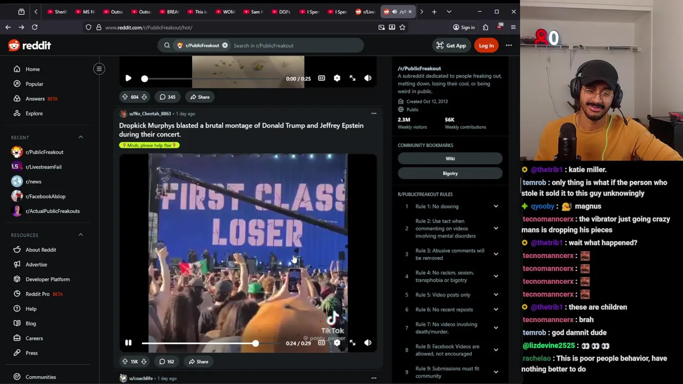The width and height of the screenshot is (683, 384).
Task: Reload the page in browser
Action: (35, 27)
